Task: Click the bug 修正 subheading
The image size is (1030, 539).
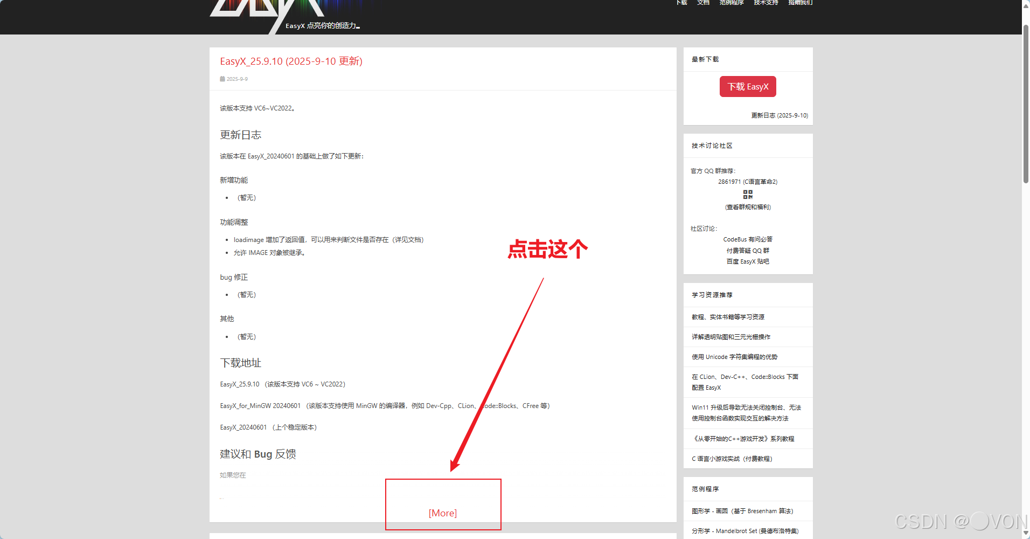Action: click(x=234, y=277)
